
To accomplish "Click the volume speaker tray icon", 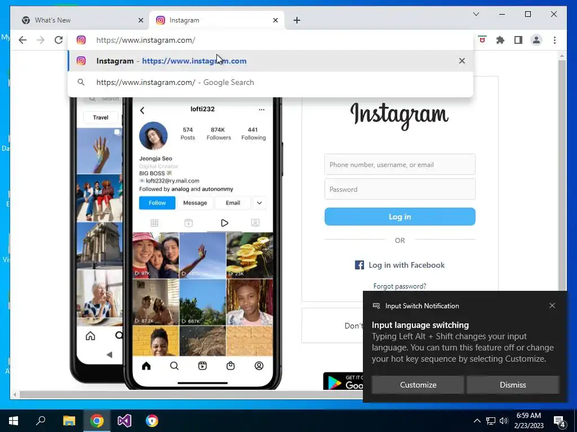I will pos(504,421).
